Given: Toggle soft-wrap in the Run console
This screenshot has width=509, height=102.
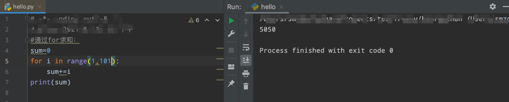Looking at the screenshot, I should [x=246, y=47].
